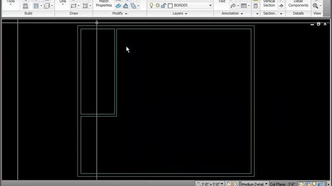The width and height of the screenshot is (332, 186).
Task: Expand the Modify panel title
Action: [x=120, y=13]
